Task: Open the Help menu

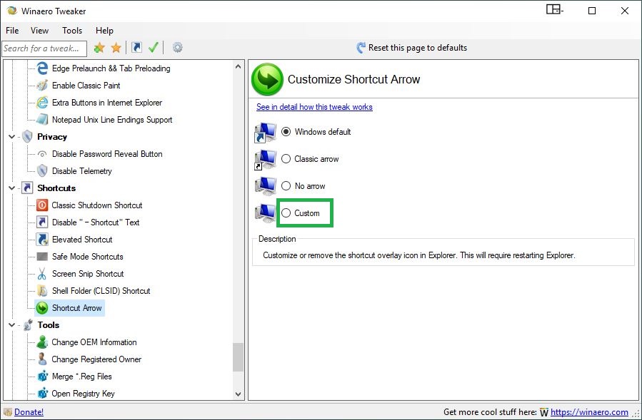Action: click(x=104, y=31)
